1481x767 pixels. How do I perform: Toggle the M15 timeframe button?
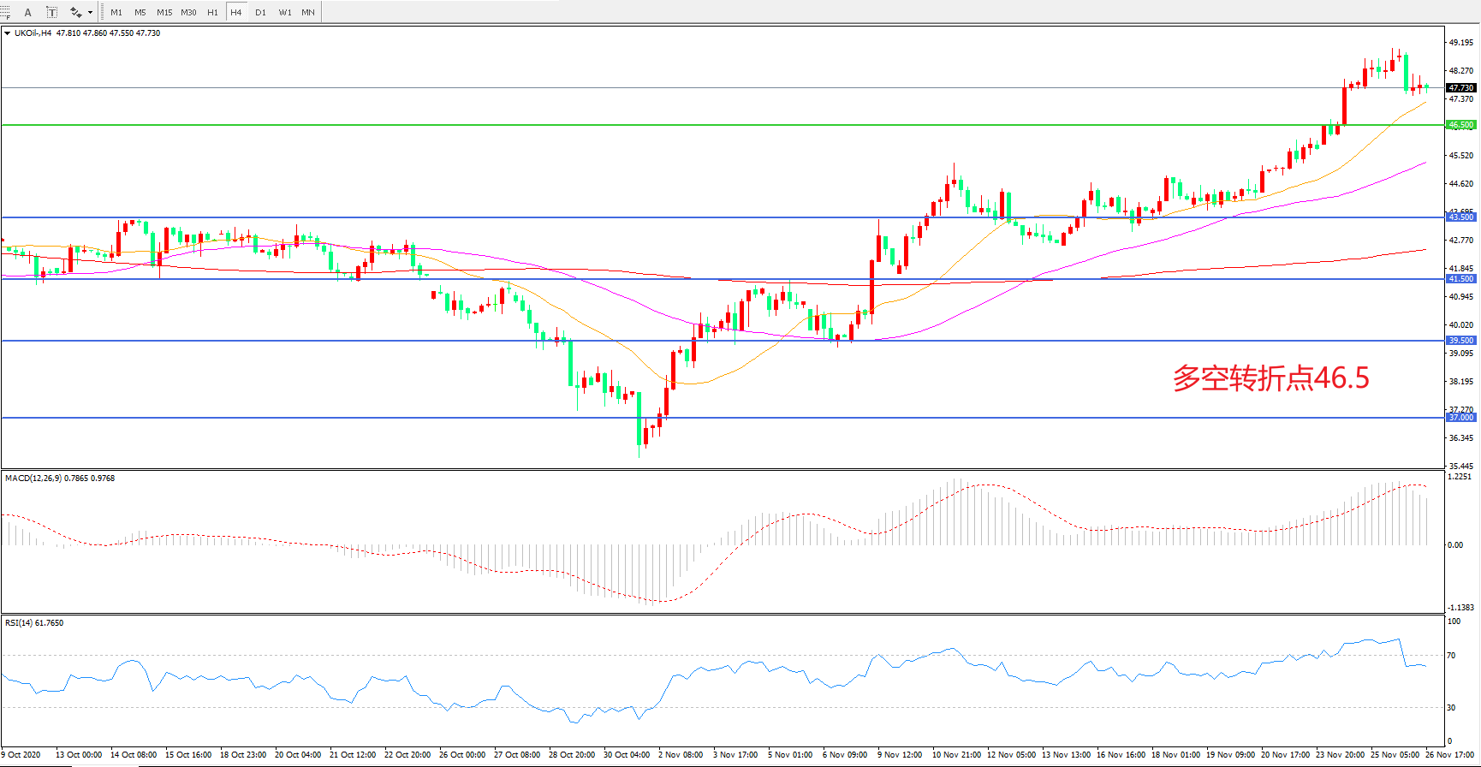[x=164, y=12]
